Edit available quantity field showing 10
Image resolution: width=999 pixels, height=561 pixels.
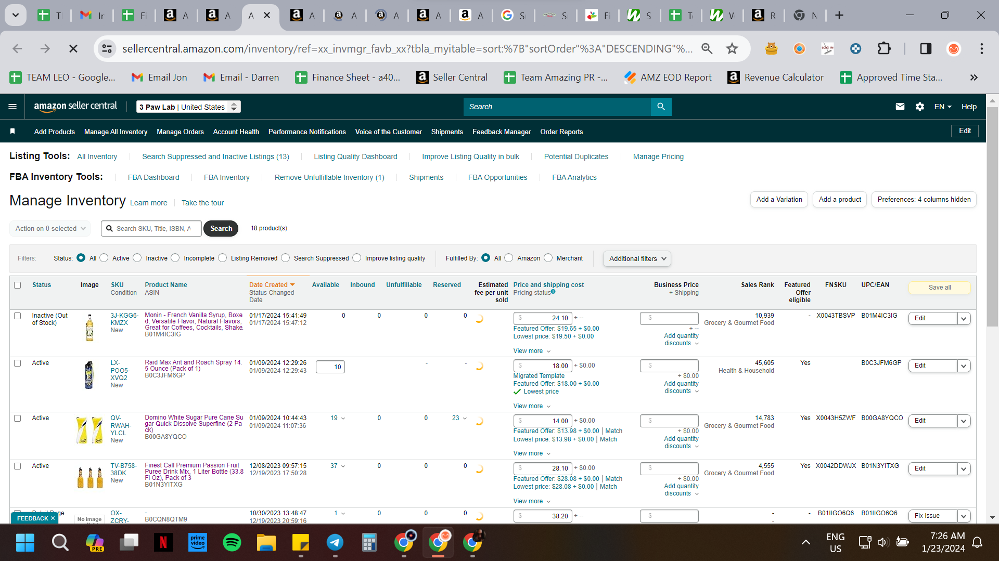(330, 367)
